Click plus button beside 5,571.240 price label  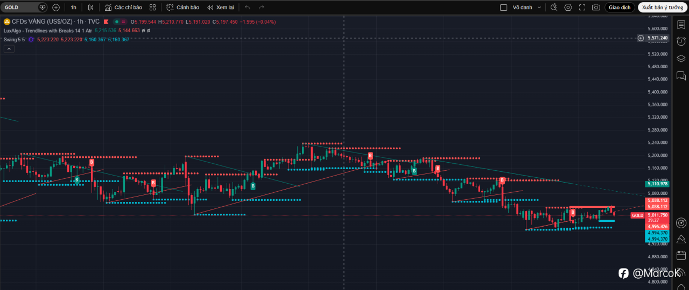click(641, 38)
